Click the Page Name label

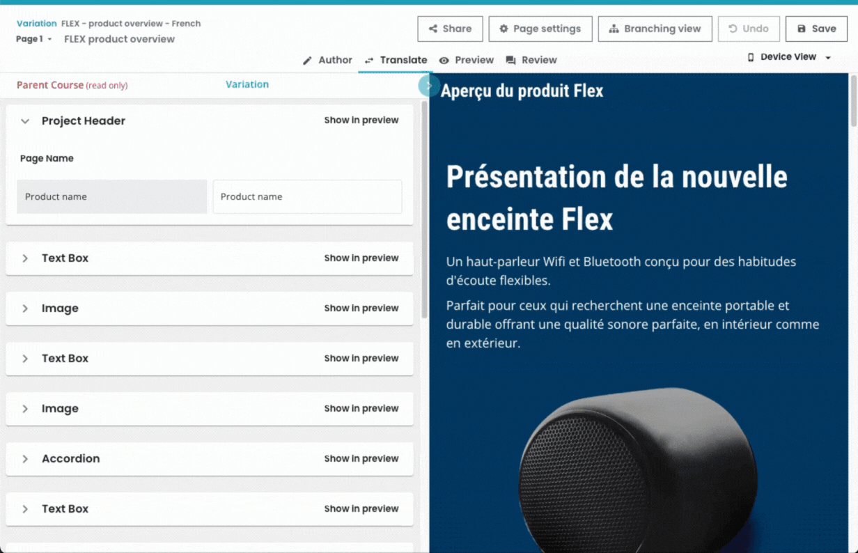click(x=47, y=158)
